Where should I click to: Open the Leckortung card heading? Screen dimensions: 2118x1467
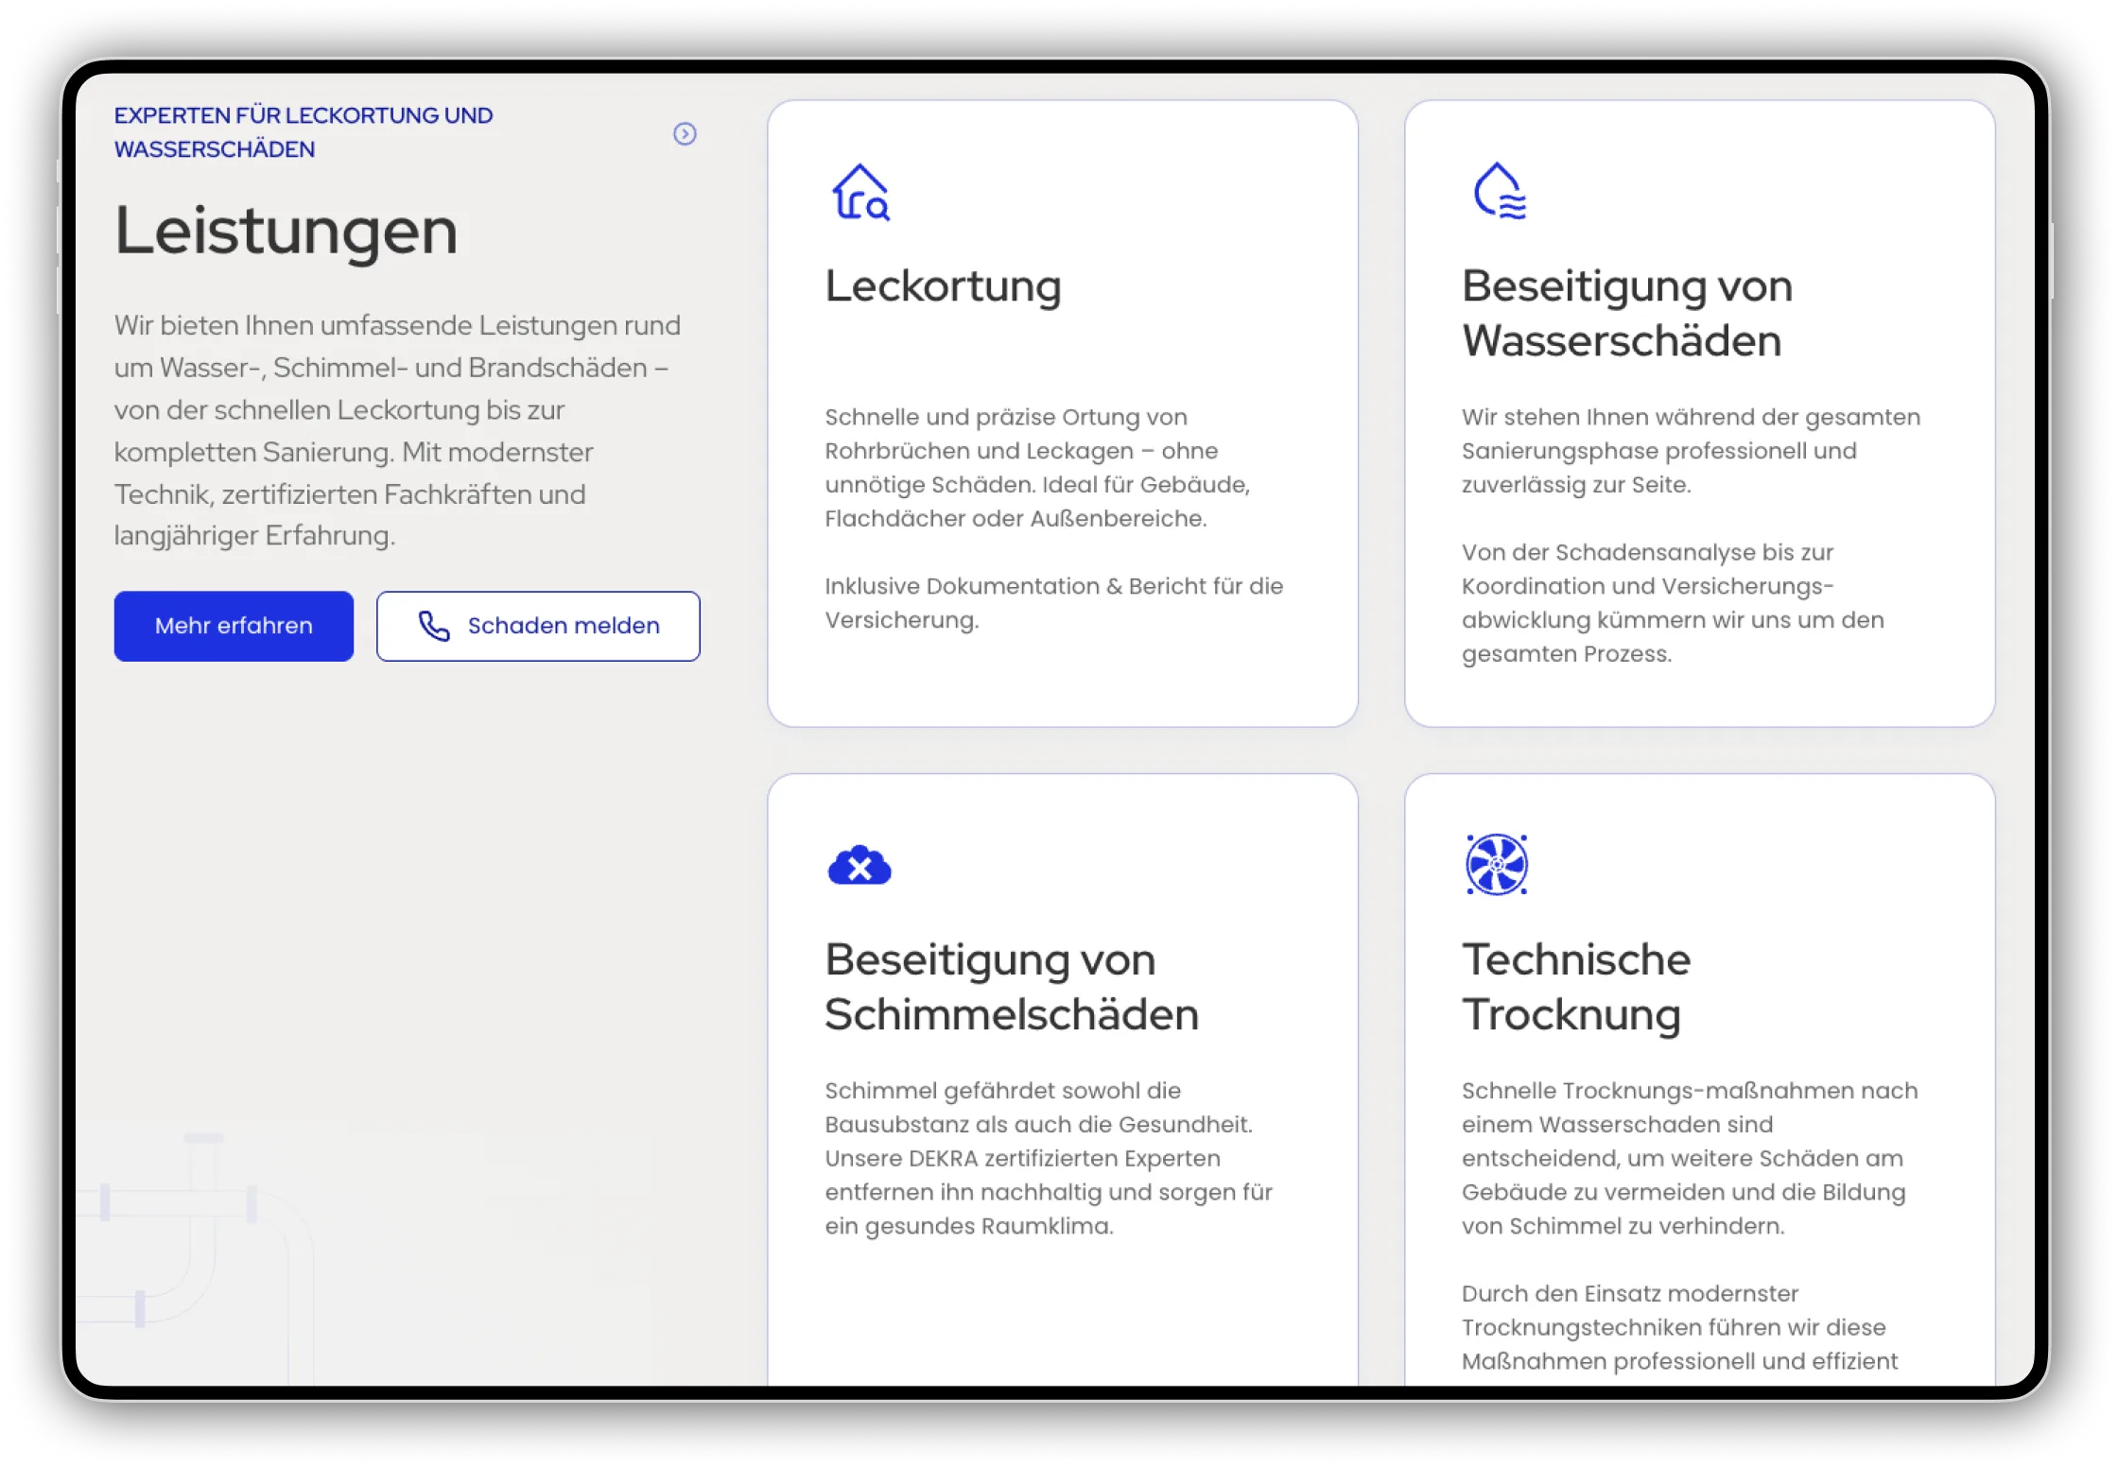(943, 286)
